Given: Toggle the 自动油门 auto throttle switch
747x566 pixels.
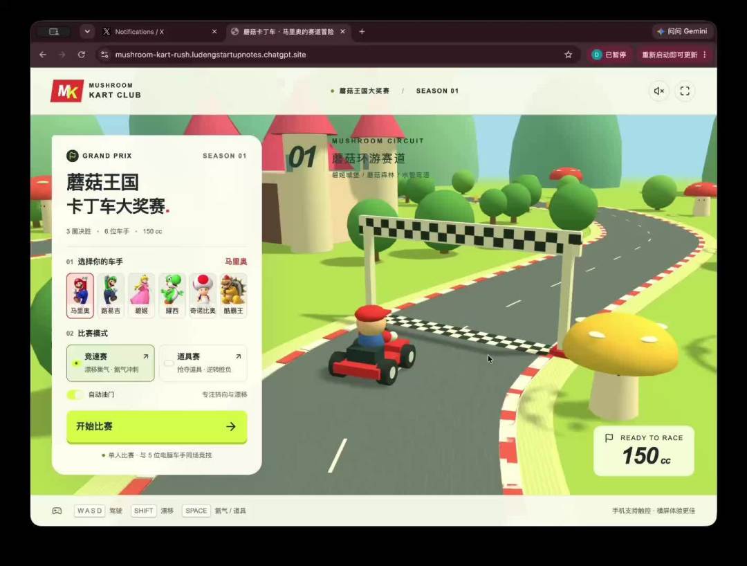Looking at the screenshot, I should (75, 394).
